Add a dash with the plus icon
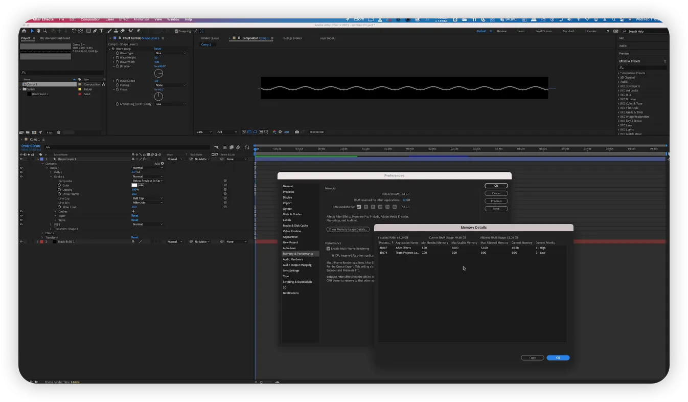This screenshot has height=402, width=688. (x=133, y=211)
